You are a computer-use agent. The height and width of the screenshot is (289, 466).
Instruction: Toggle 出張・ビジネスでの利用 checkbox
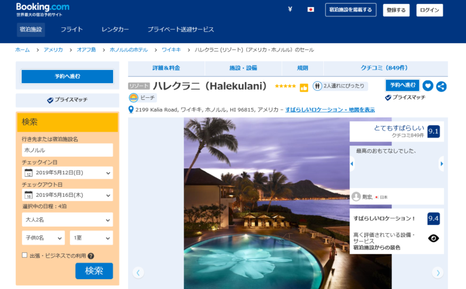pos(24,255)
